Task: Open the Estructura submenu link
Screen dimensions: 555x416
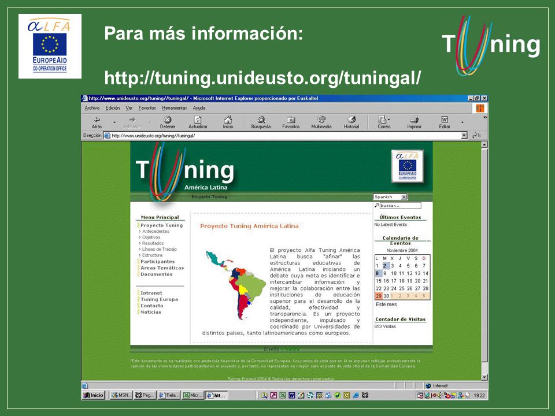Action: click(152, 255)
